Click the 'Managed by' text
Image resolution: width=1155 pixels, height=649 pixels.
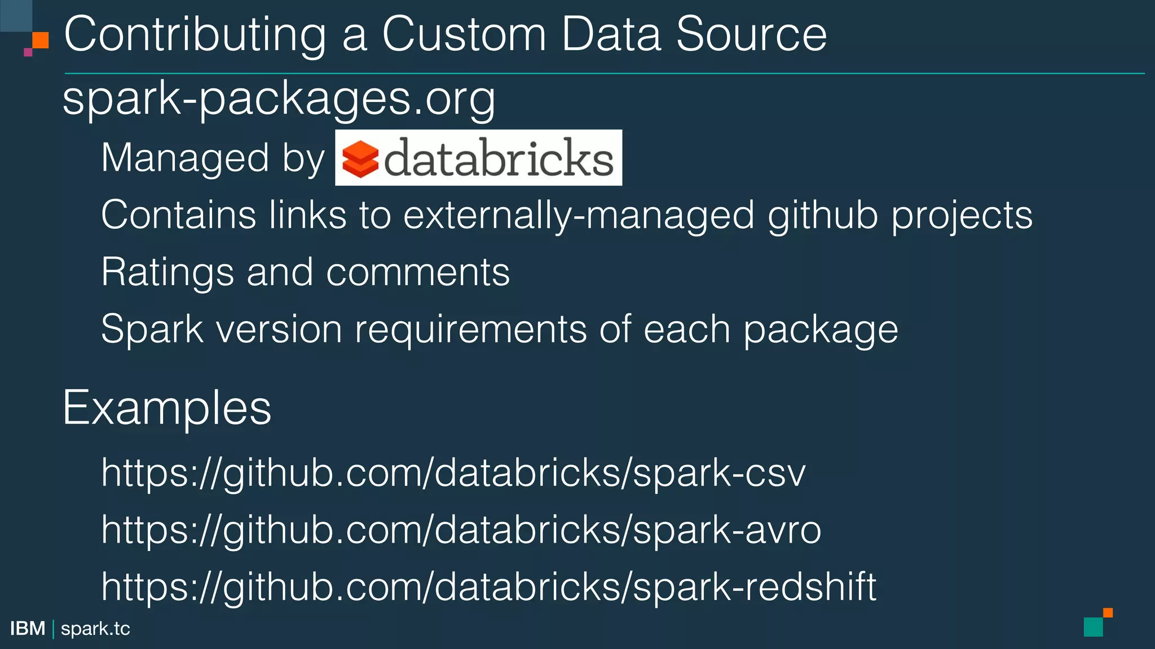coord(213,158)
